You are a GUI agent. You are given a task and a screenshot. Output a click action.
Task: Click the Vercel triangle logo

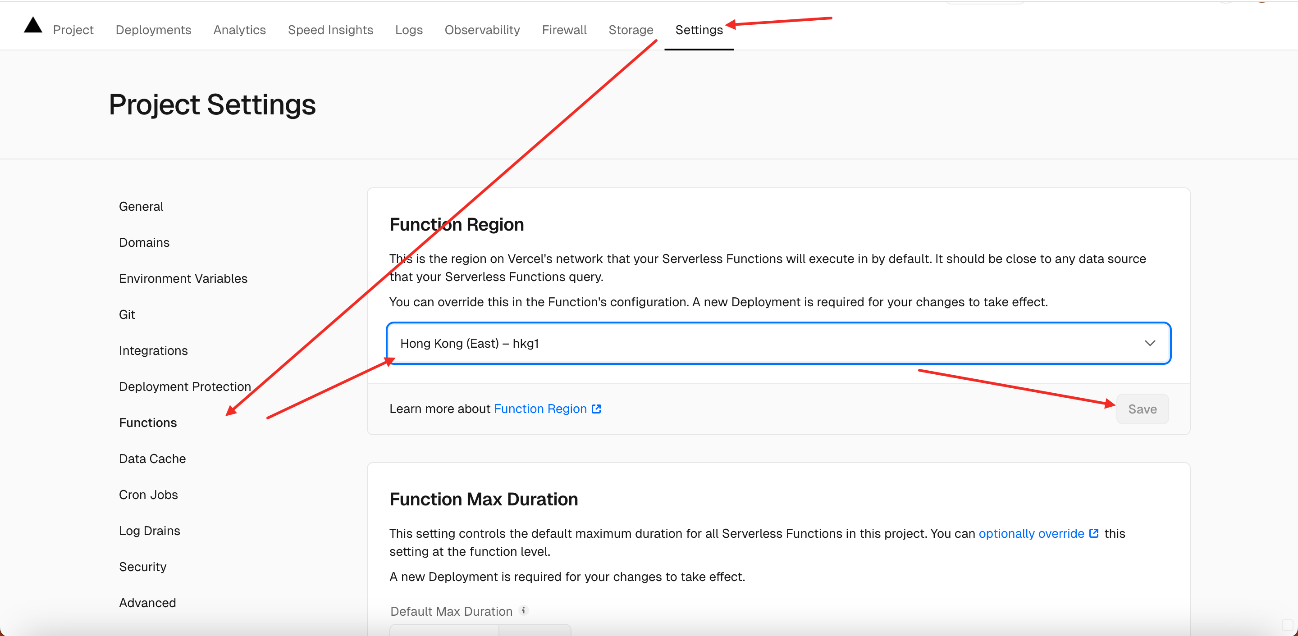[33, 25]
